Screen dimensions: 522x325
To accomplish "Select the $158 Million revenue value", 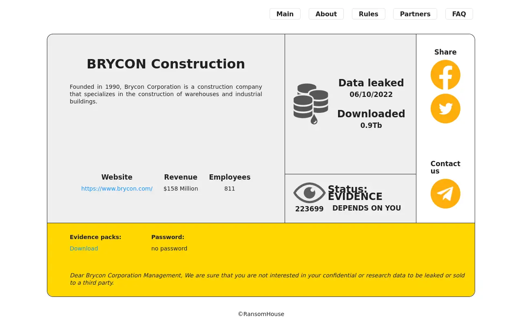I will pos(181,189).
